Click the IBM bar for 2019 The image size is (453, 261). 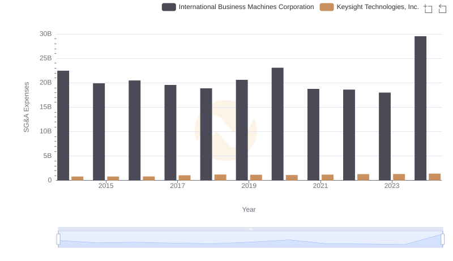pos(242,130)
